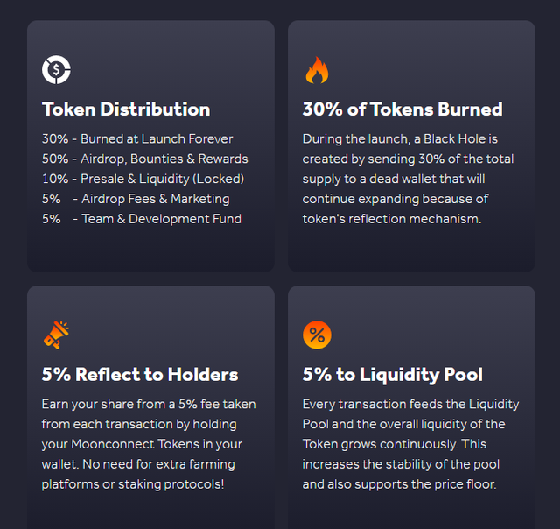
Task: Select the Token Distribution heading
Action: [126, 109]
